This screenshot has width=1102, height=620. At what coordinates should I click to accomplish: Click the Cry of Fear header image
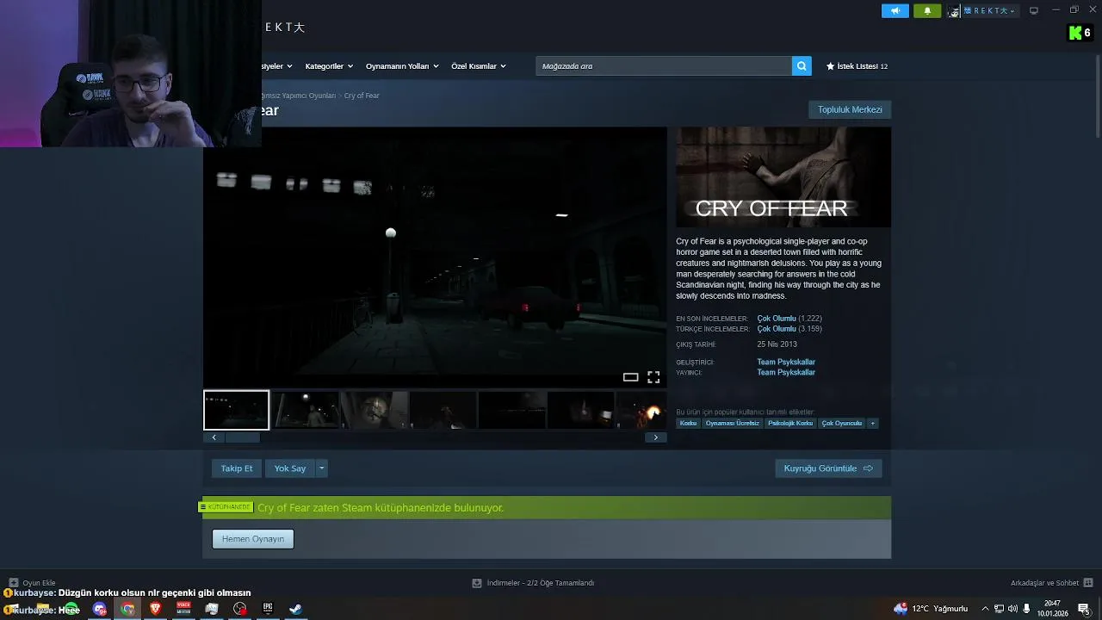coord(783,177)
